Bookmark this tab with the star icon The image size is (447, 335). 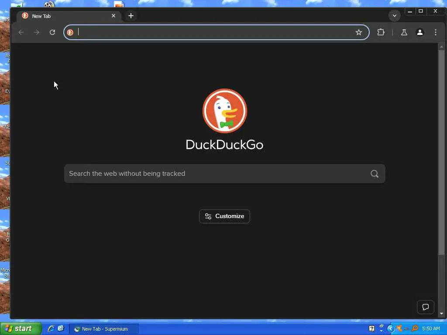pos(359,32)
